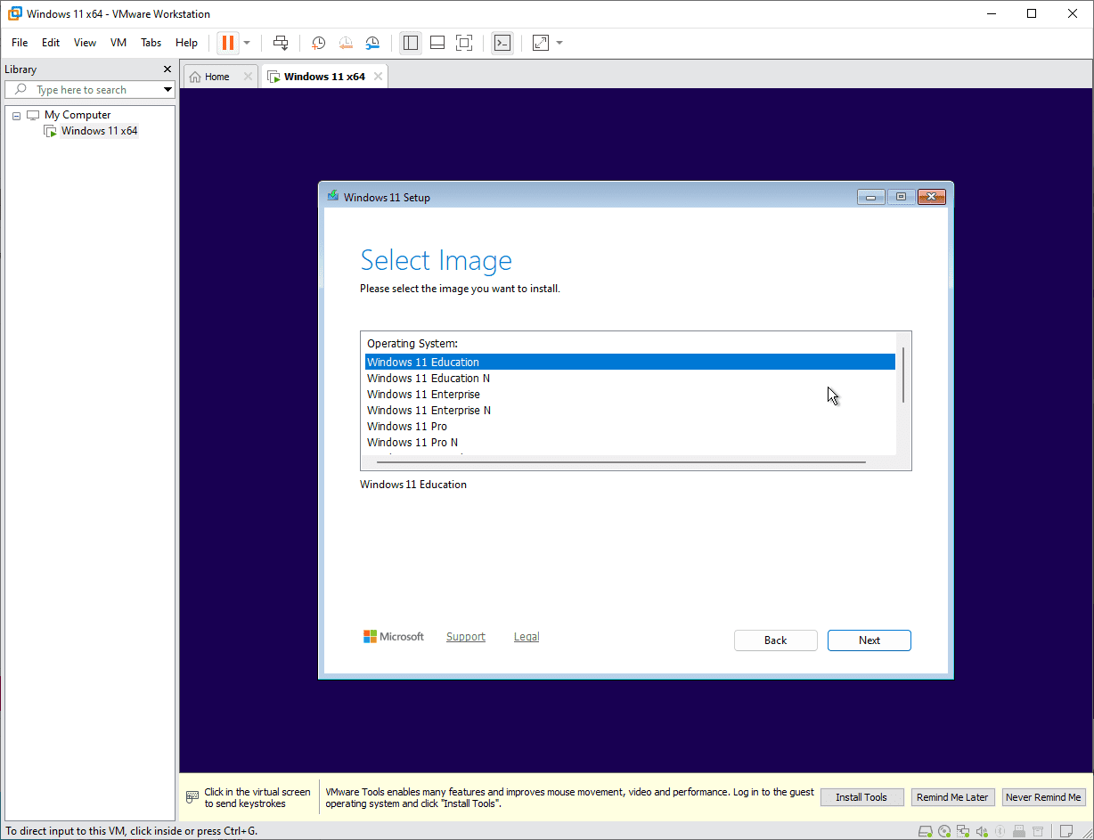
Task: Open the Edit menu
Action: [51, 43]
